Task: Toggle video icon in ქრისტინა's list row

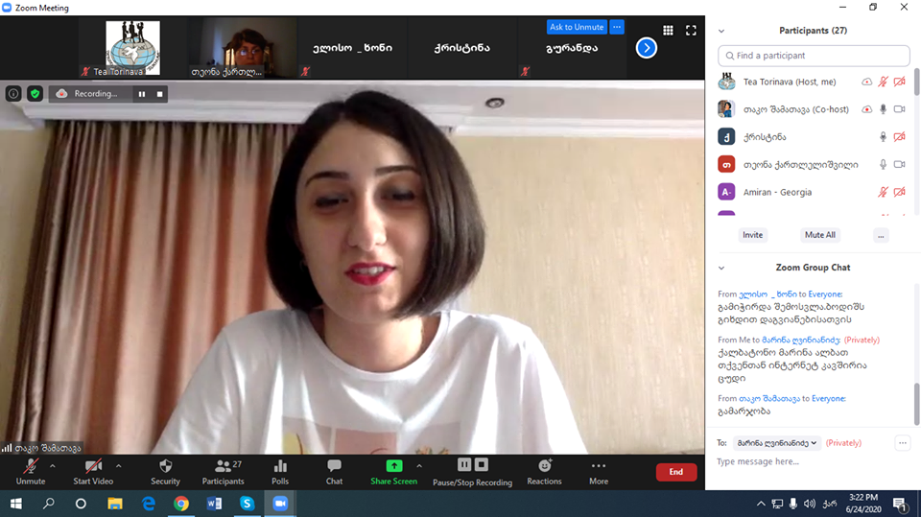Action: pyautogui.click(x=899, y=137)
